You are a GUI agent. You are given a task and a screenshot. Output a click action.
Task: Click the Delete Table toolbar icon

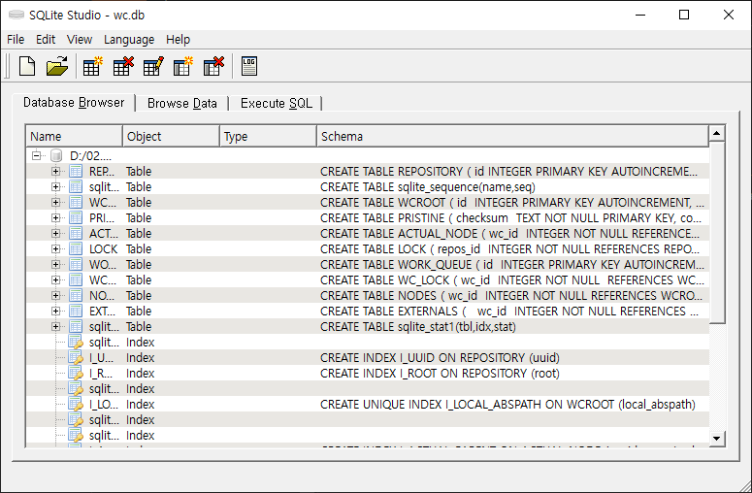pos(123,66)
